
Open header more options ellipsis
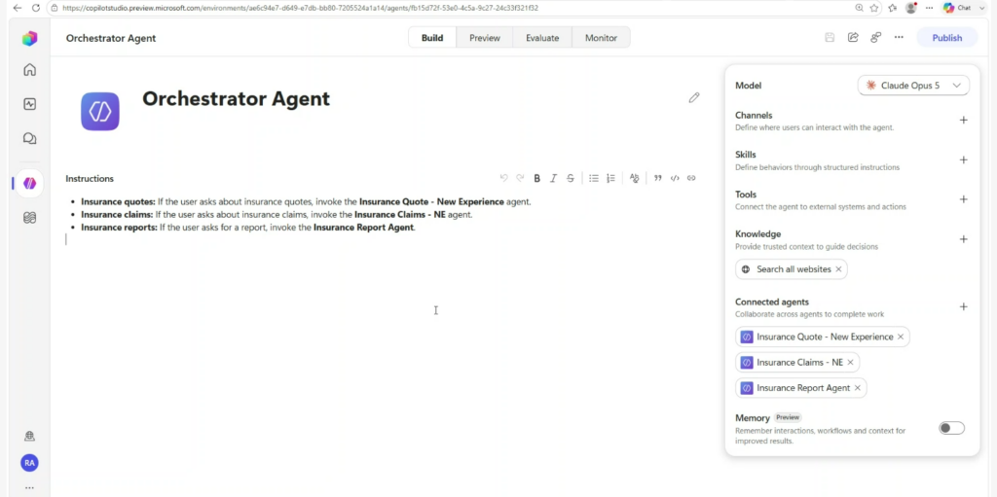[899, 38]
